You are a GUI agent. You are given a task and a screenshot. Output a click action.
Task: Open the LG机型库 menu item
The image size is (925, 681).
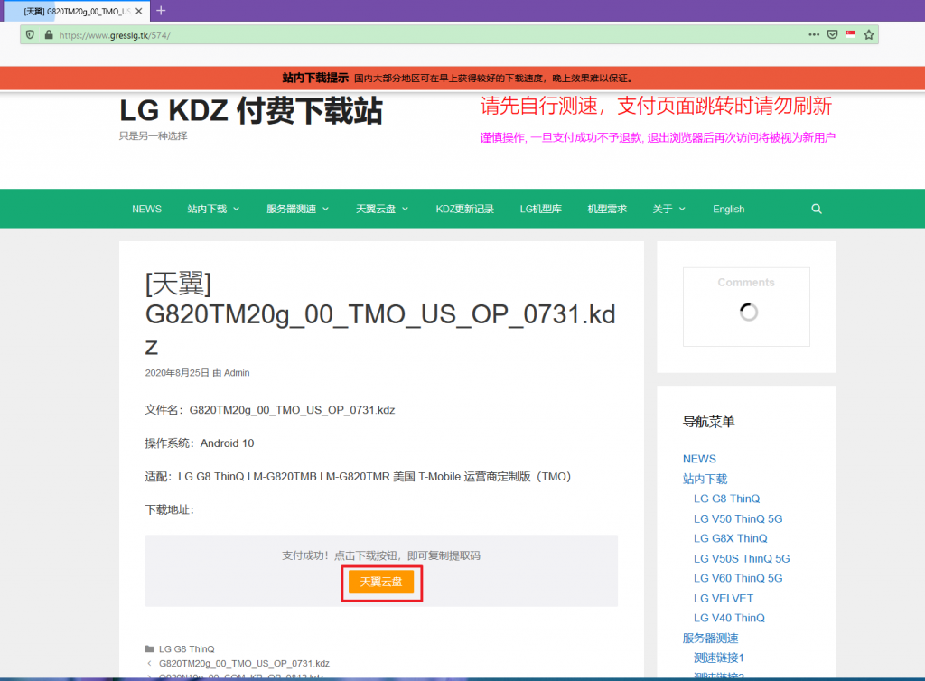pos(541,209)
